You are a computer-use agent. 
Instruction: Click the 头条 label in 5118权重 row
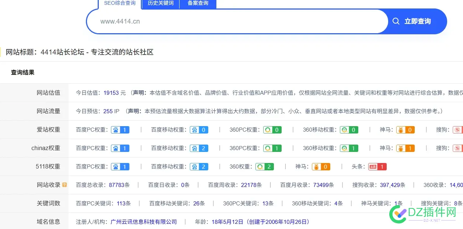tap(359, 167)
